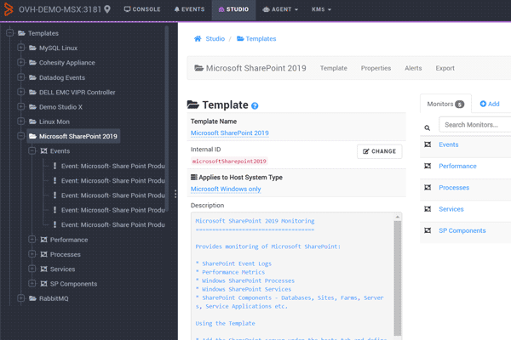Collapse the Events monitor node in tree
511x340 pixels.
click(x=32, y=150)
